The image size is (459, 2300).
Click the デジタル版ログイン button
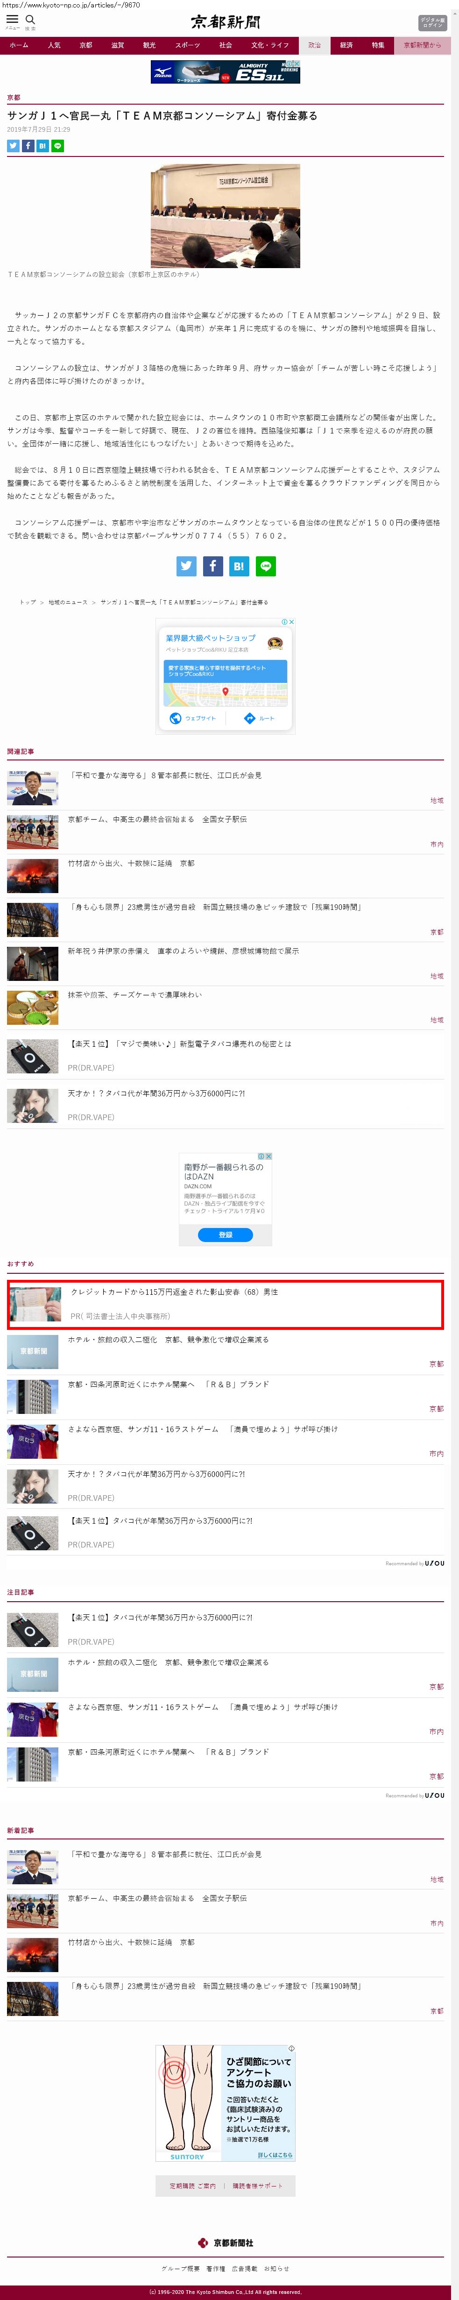(432, 22)
